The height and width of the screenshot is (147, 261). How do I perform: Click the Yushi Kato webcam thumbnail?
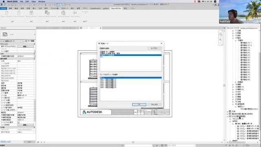click(x=240, y=12)
